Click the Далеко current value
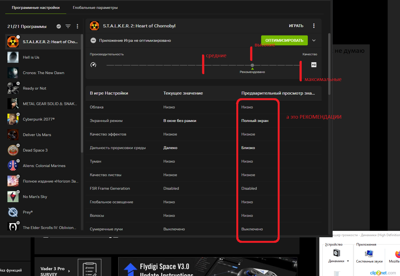This screenshot has height=276, width=400. point(170,148)
